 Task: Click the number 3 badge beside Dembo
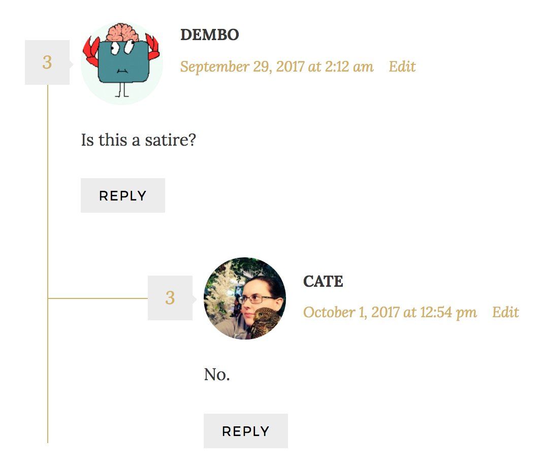(x=47, y=62)
